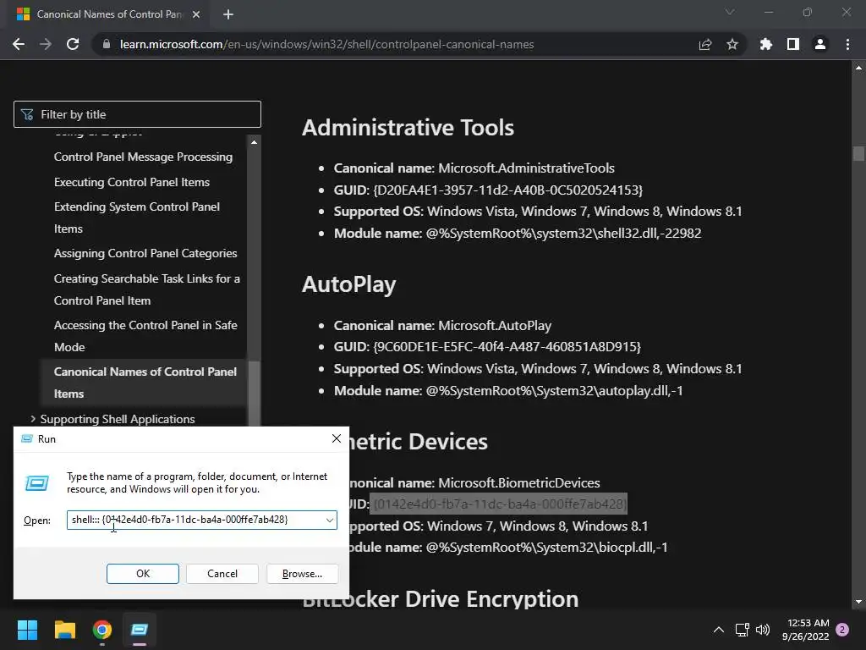Image resolution: width=866 pixels, height=650 pixels.
Task: Open Accessing the Control Panel in Safe Mode
Action: (x=145, y=336)
